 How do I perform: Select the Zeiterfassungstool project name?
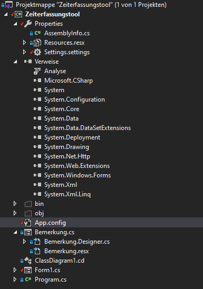point(52,14)
